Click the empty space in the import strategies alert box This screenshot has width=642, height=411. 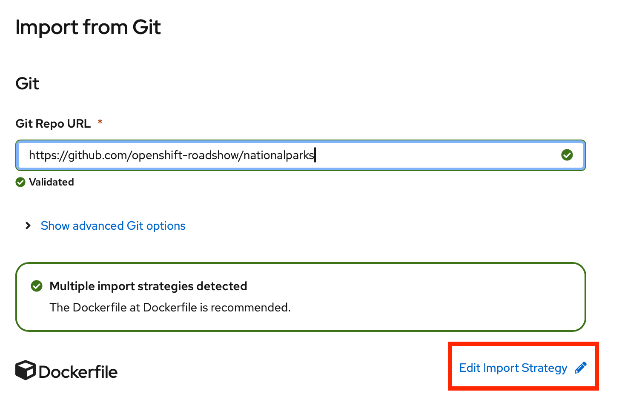point(426,297)
